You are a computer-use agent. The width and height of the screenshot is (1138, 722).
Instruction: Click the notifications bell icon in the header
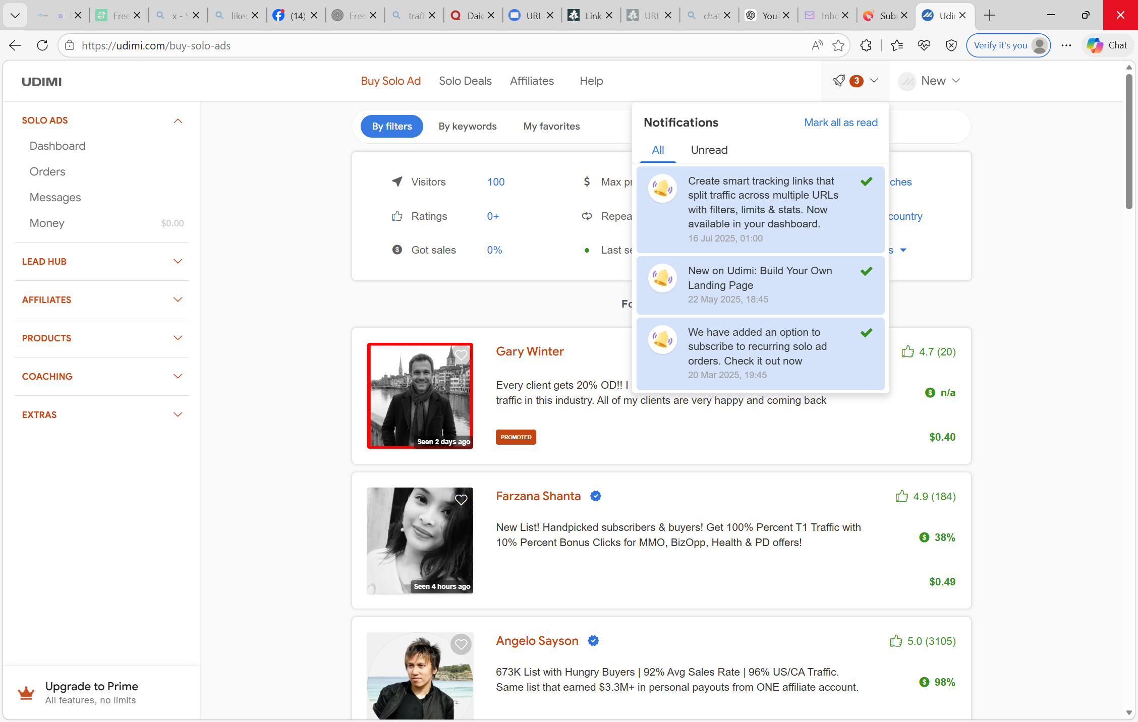pos(839,81)
